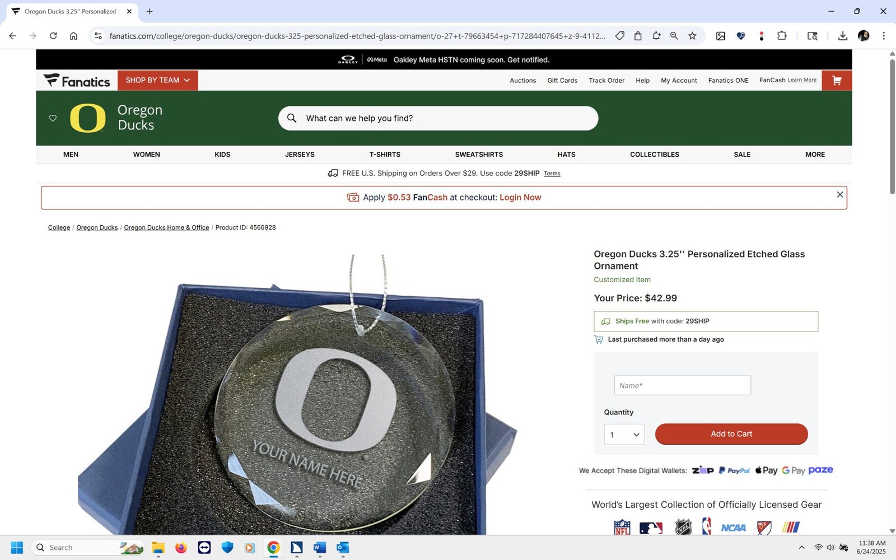The width and height of the screenshot is (896, 560).
Task: Open shipping Terms link
Action: coord(552,174)
